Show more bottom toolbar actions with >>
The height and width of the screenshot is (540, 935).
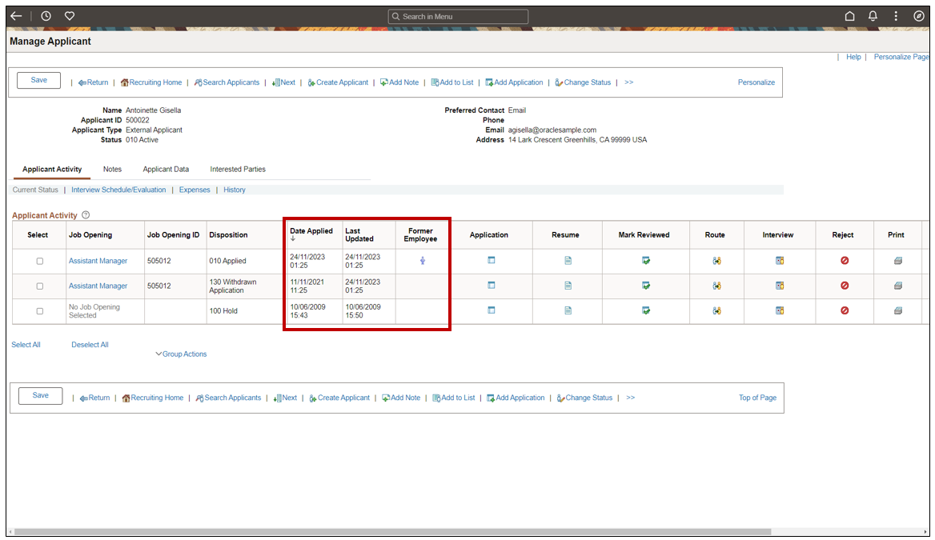pos(630,398)
